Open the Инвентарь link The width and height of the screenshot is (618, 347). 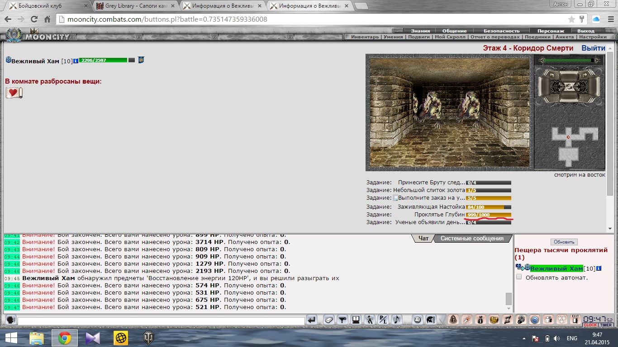(365, 37)
